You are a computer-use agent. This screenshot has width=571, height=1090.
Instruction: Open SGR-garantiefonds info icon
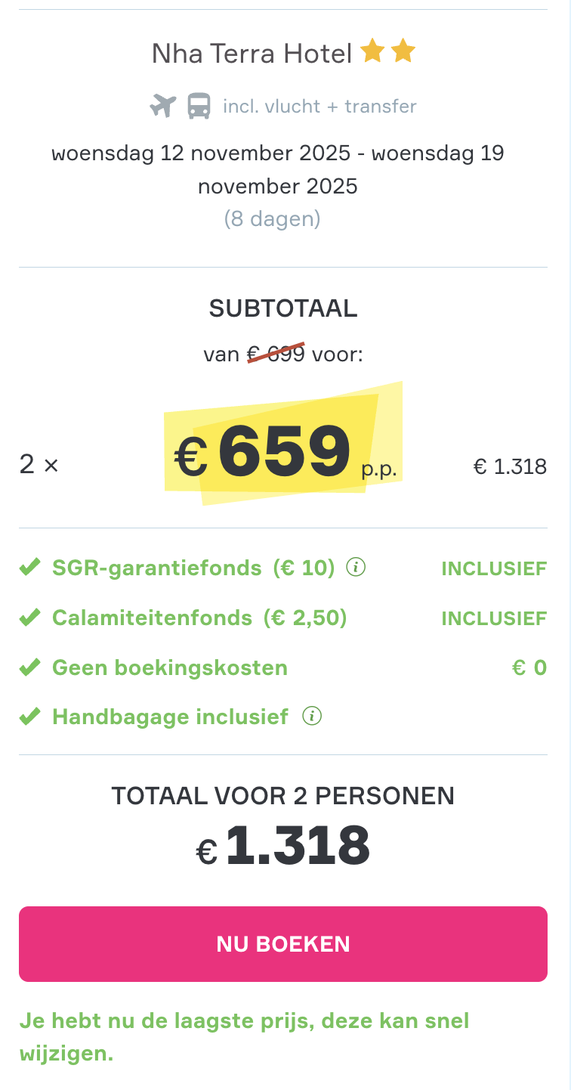coord(356,567)
